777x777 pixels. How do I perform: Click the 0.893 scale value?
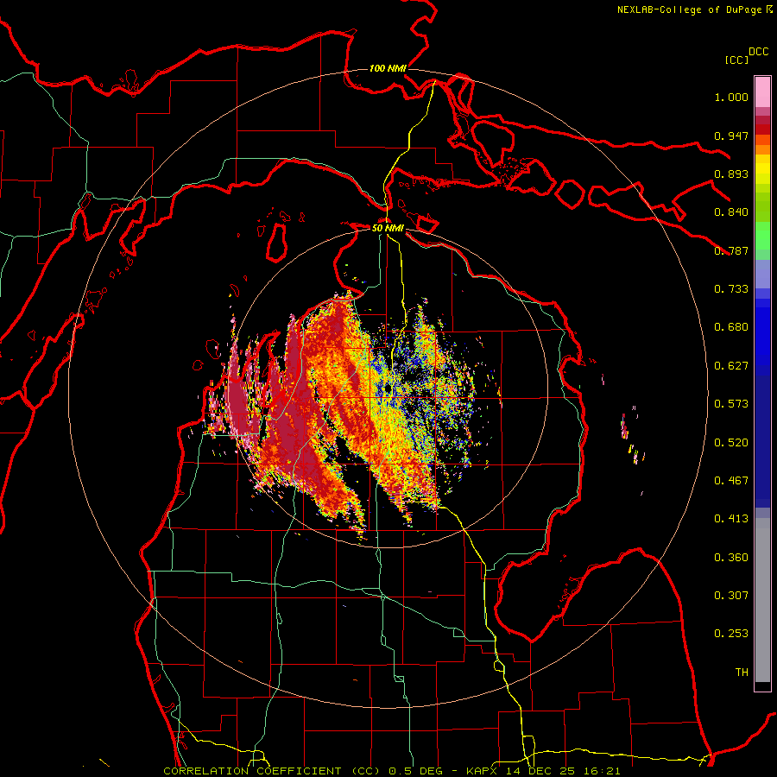731,174
